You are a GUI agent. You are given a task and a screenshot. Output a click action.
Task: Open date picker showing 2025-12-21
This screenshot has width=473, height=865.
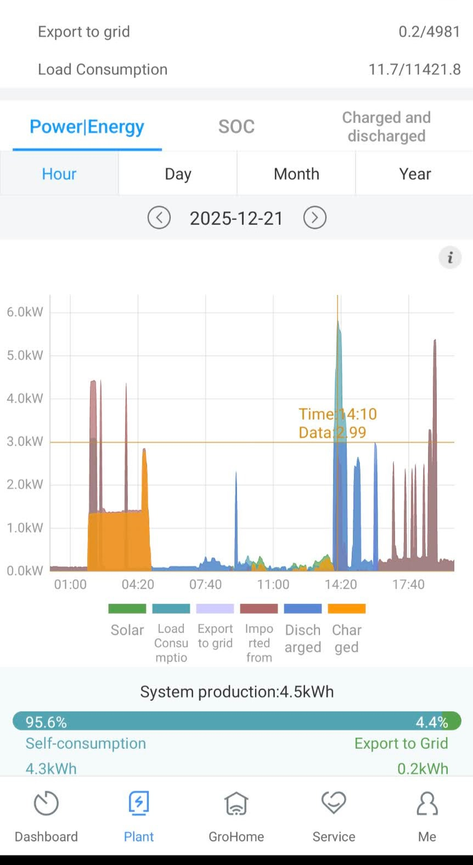pos(236,218)
